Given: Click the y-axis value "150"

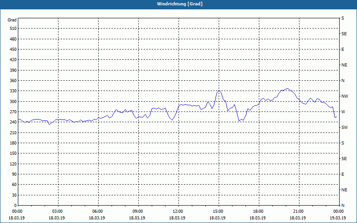Looking at the screenshot, I should (x=13, y=153).
